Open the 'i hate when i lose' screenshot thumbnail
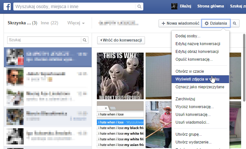 point(120,125)
